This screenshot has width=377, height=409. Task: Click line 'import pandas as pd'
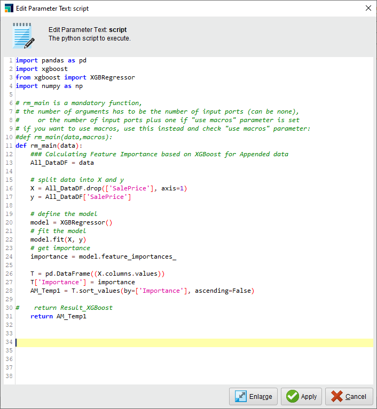(x=51, y=60)
